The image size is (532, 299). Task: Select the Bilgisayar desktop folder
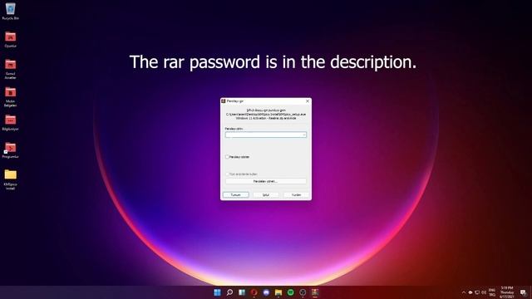(x=11, y=122)
